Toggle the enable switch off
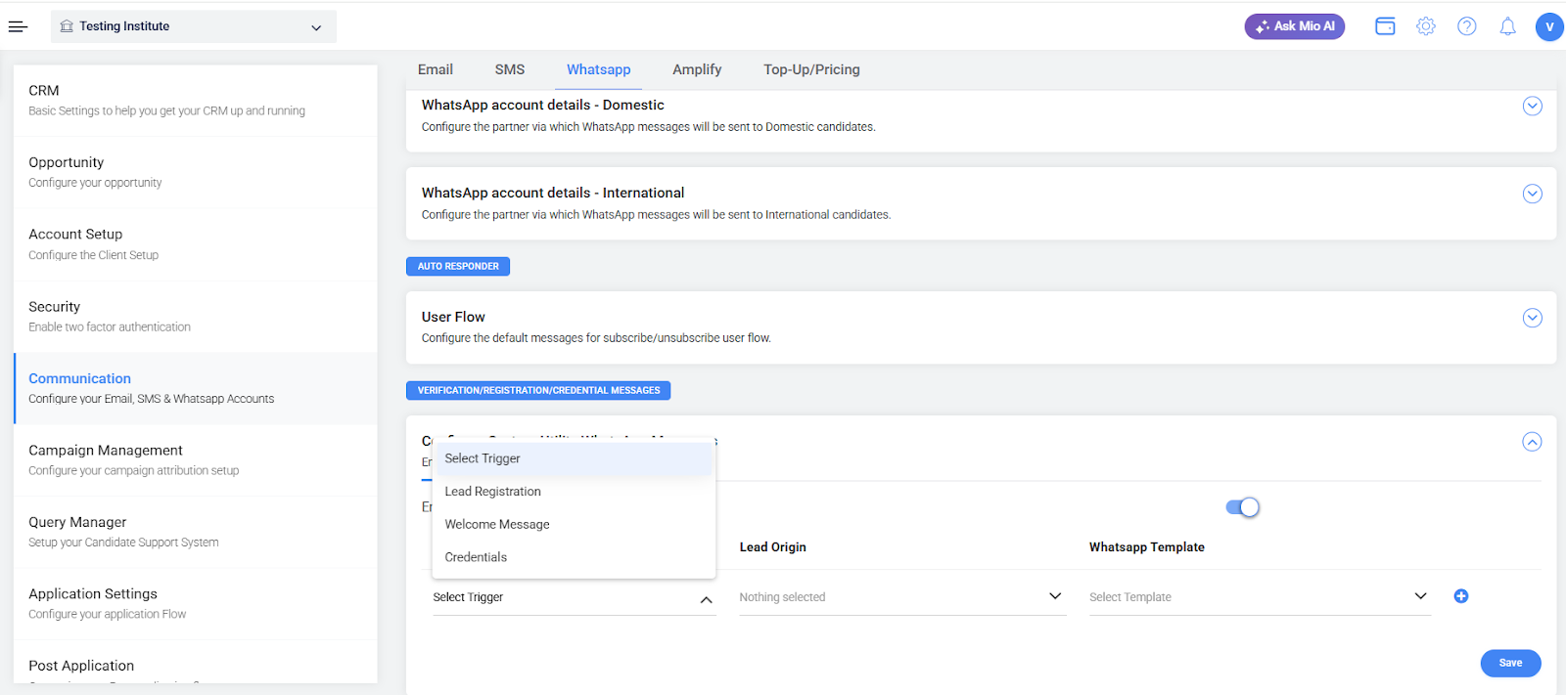 tap(1242, 507)
